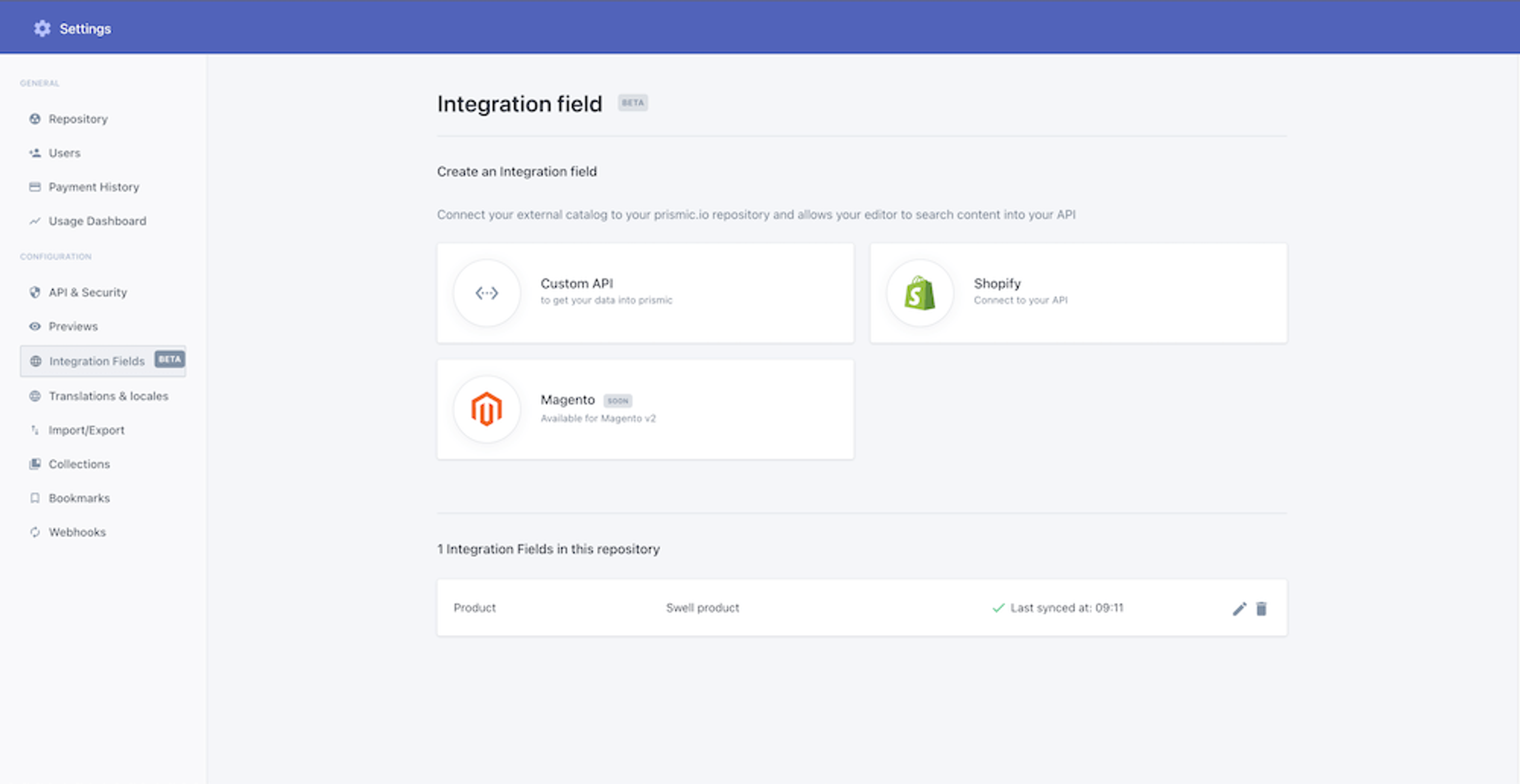
Task: Toggle the Webhooks section
Action: 78,532
